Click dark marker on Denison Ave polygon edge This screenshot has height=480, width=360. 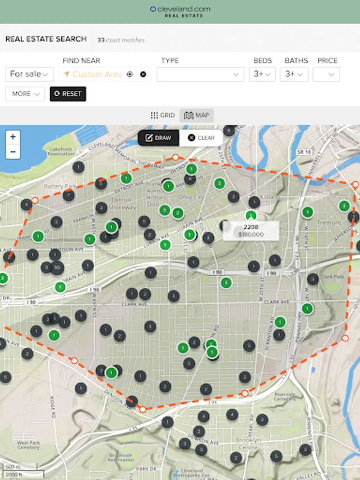click(x=132, y=401)
